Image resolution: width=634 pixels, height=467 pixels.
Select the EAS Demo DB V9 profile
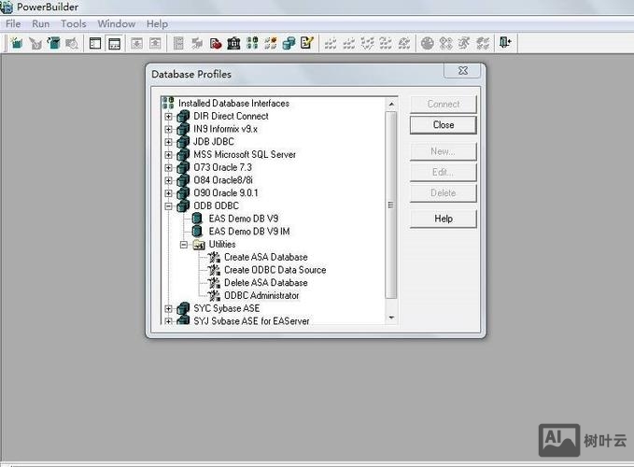point(243,219)
